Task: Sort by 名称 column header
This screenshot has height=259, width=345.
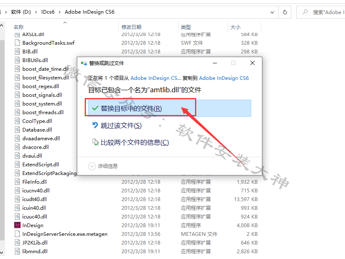Action: tap(19, 27)
